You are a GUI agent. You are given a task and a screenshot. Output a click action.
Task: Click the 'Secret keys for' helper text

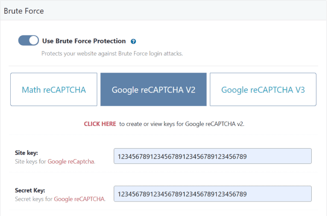coord(33,199)
